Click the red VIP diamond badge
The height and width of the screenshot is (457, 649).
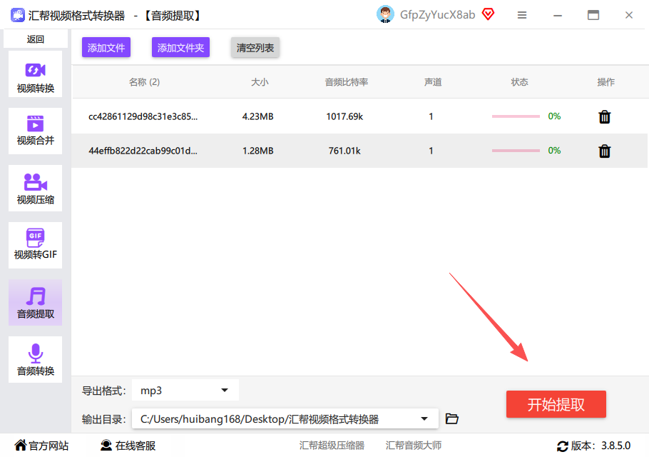[x=488, y=14]
